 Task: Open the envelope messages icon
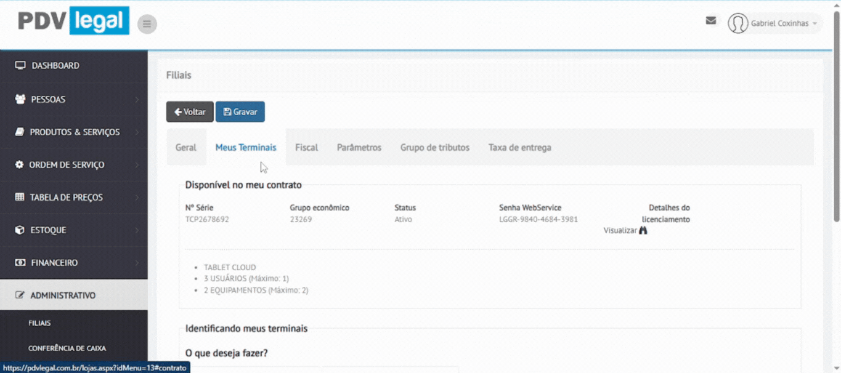pyautogui.click(x=710, y=21)
